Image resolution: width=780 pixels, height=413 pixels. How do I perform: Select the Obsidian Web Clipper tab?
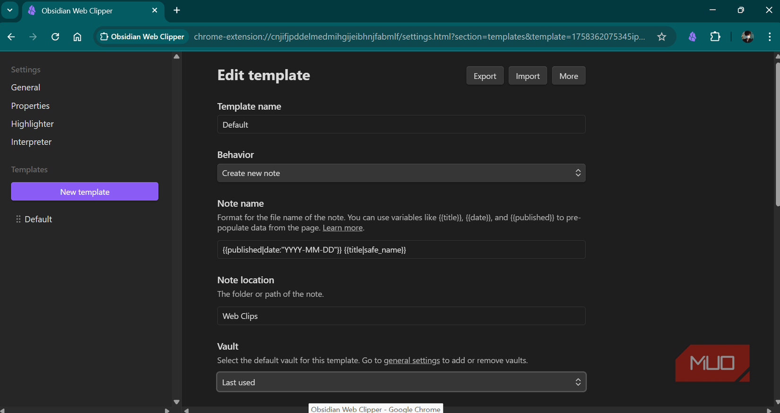click(93, 10)
